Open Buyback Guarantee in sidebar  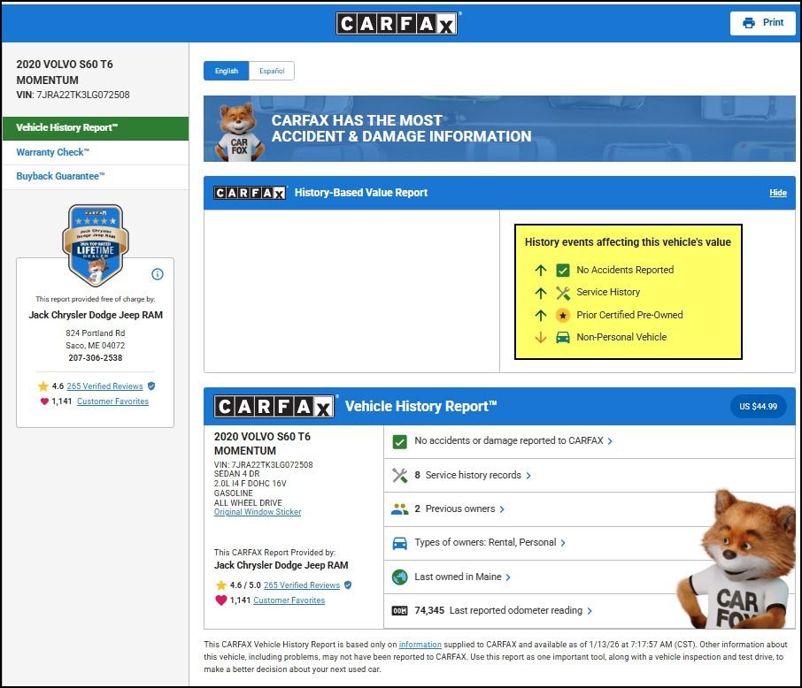tap(60, 176)
